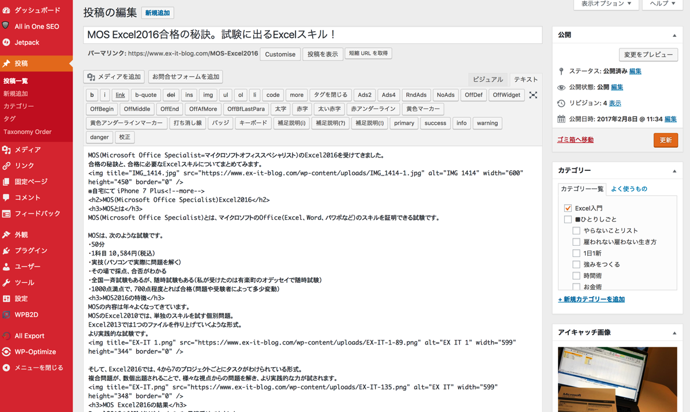Expand the 表示オプション dropdown
Viewport: 690px width, 412px height.
click(x=606, y=4)
